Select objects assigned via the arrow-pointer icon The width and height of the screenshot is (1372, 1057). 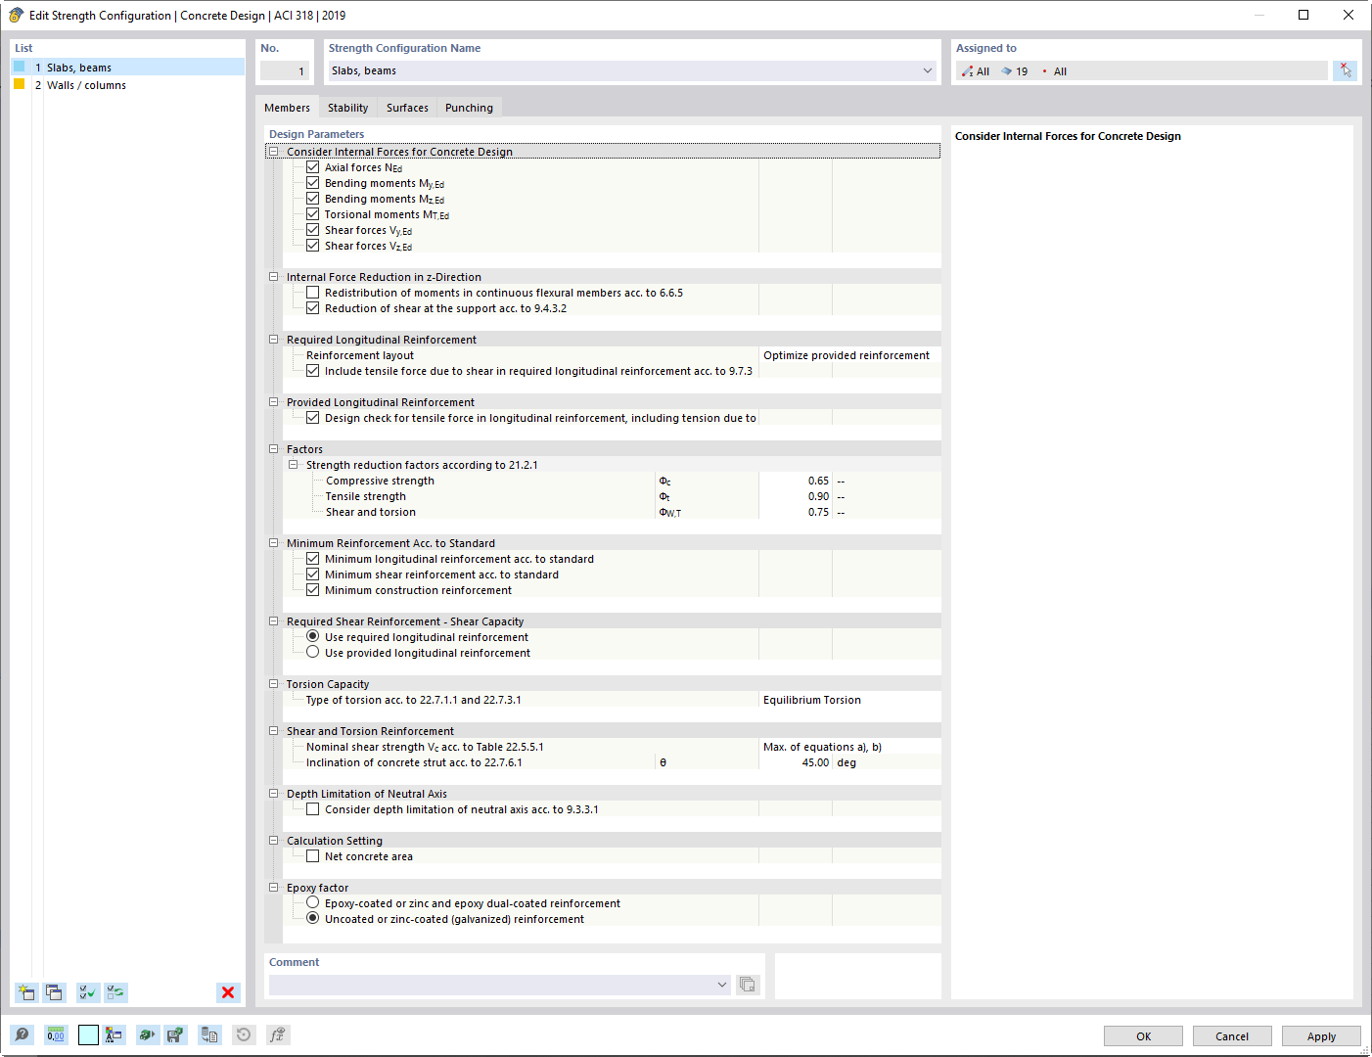[x=1345, y=69]
